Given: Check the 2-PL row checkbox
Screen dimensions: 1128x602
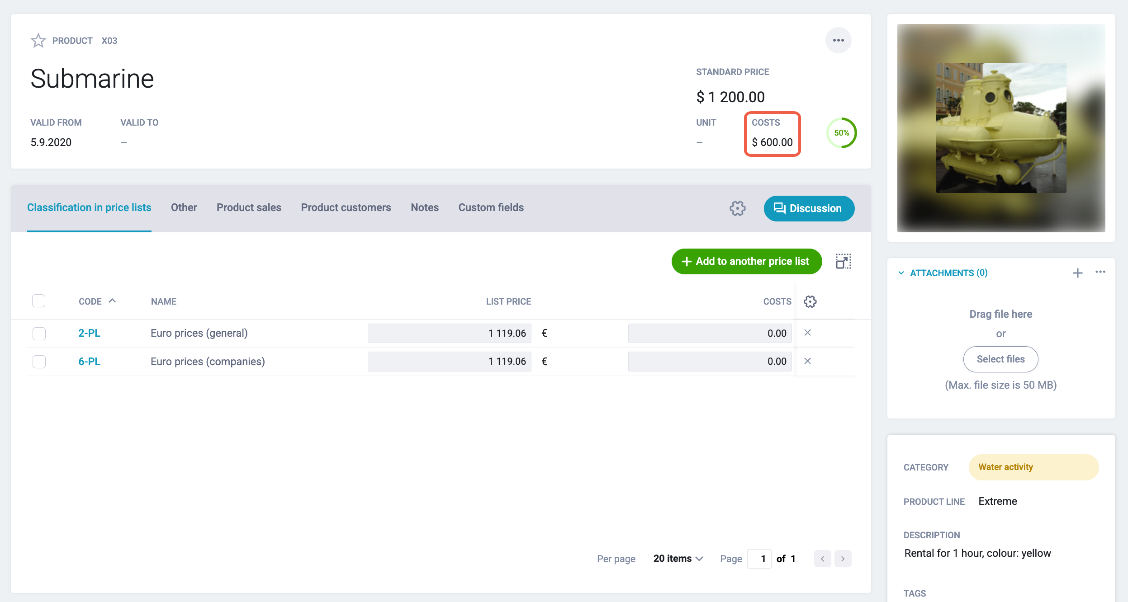Looking at the screenshot, I should [39, 334].
